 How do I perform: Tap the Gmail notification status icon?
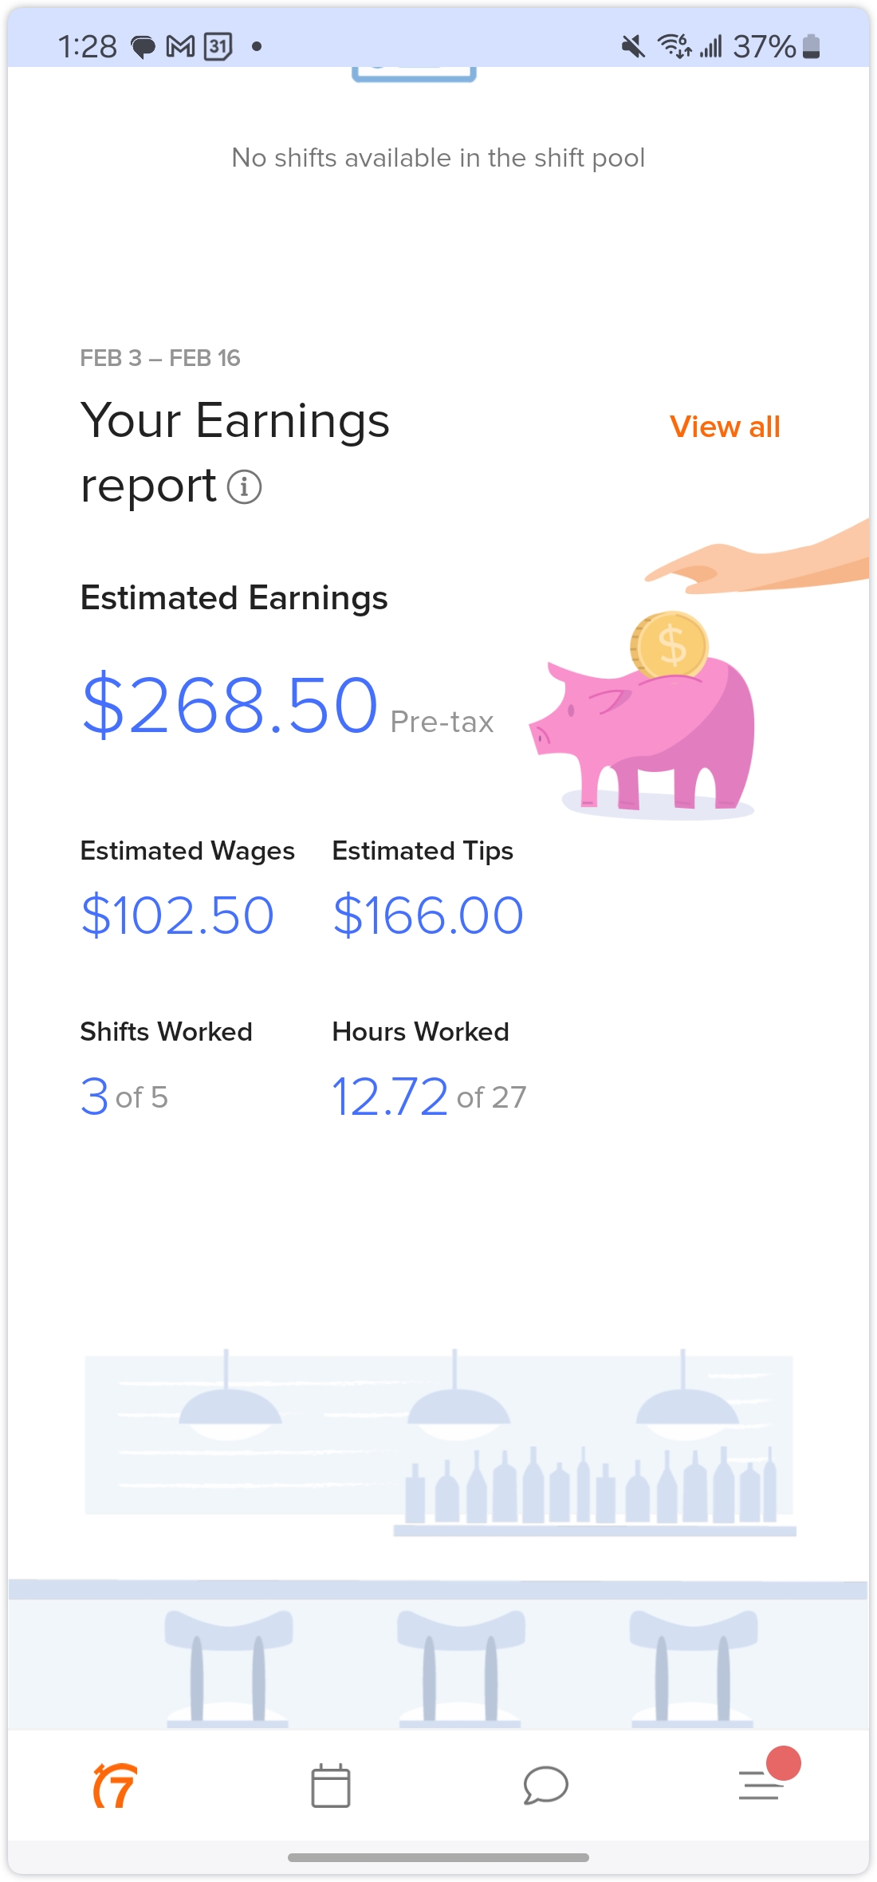pos(180,47)
